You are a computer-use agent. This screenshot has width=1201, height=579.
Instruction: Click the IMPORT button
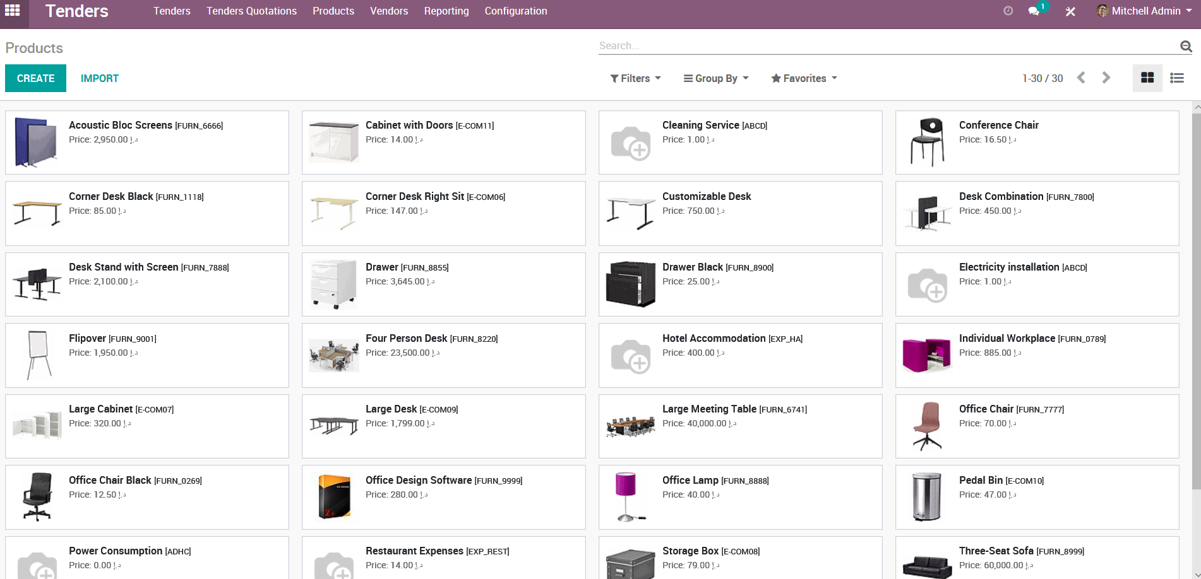[x=100, y=78]
